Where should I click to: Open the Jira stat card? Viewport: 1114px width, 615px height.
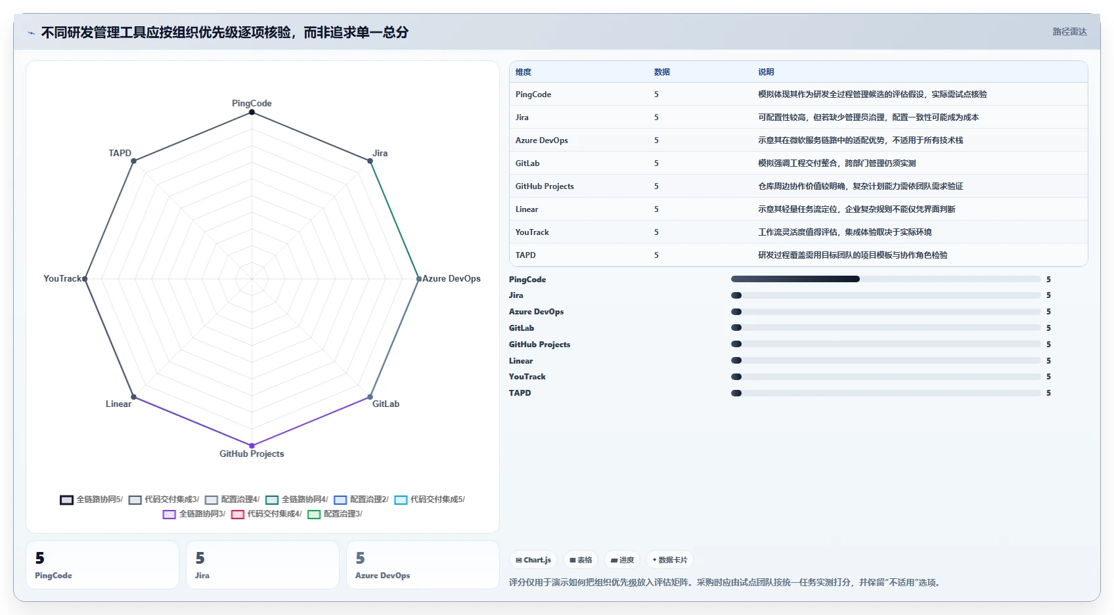coord(263,565)
